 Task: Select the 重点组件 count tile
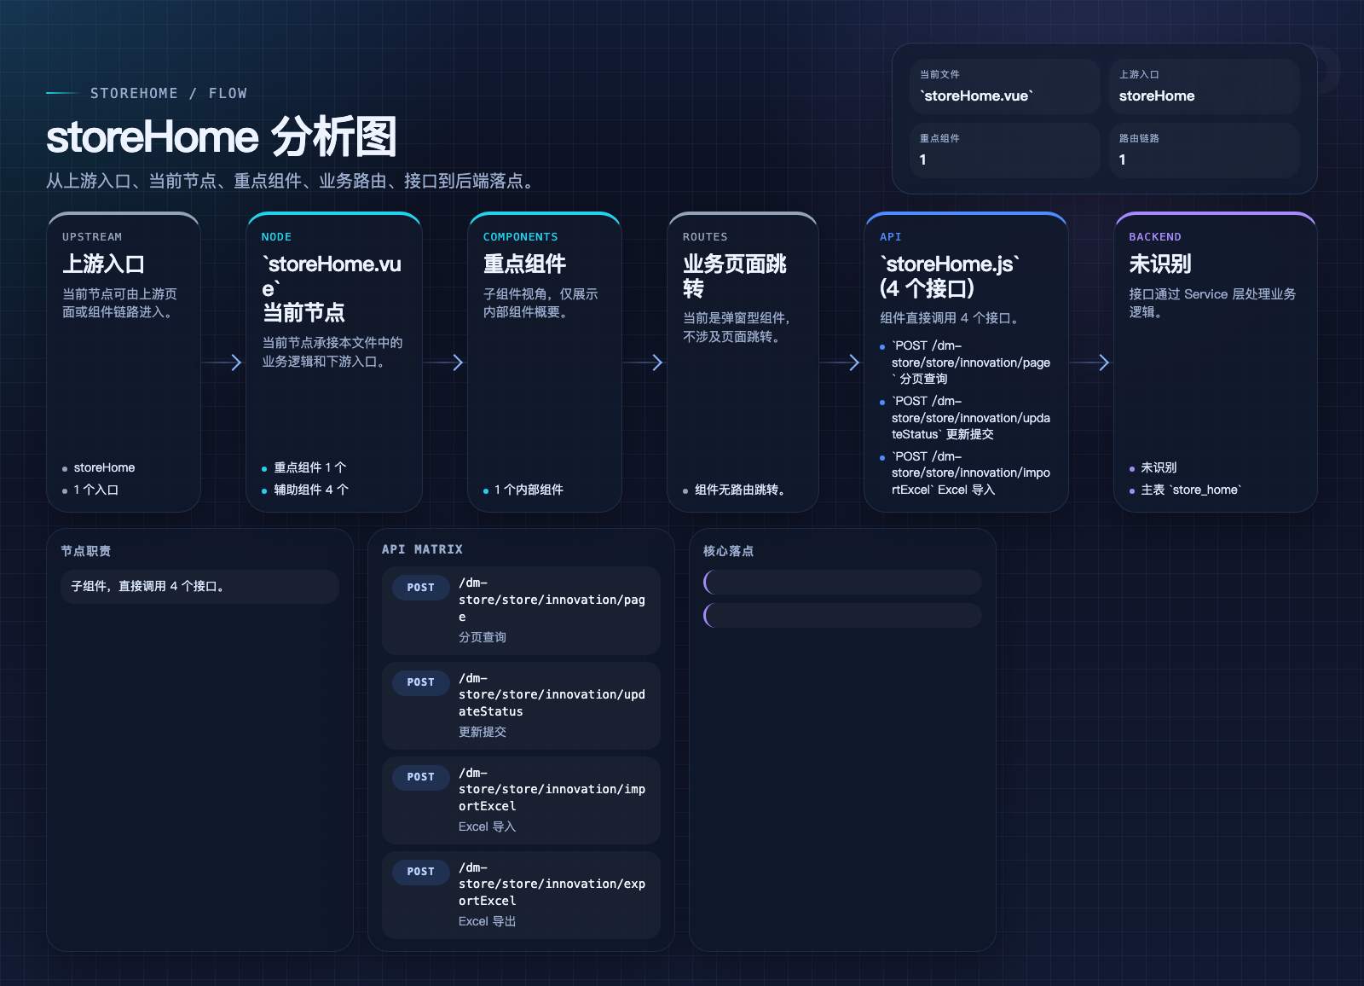coord(1004,150)
